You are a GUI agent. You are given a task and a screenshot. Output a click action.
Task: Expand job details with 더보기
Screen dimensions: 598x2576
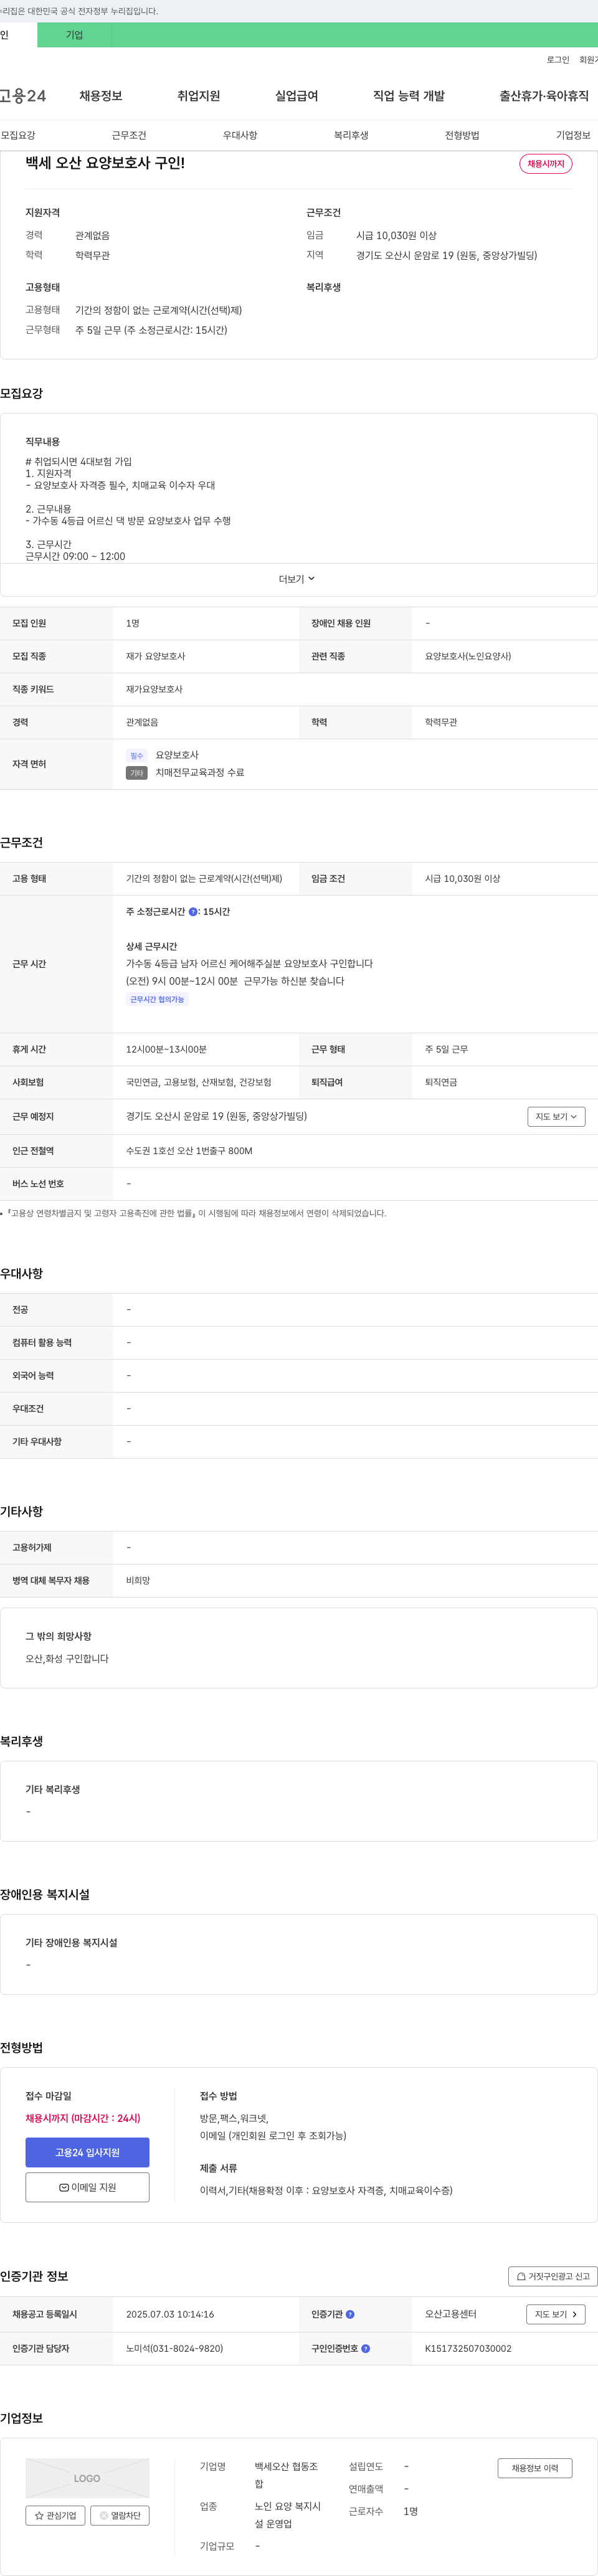tap(297, 579)
